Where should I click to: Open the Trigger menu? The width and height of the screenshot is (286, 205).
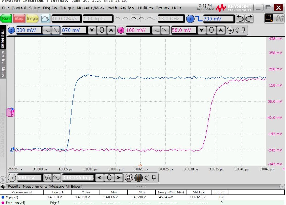coord(67,8)
